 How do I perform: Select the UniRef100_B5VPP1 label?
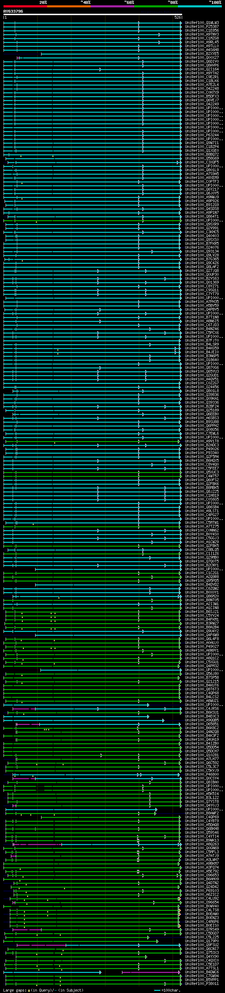tap(202, 980)
